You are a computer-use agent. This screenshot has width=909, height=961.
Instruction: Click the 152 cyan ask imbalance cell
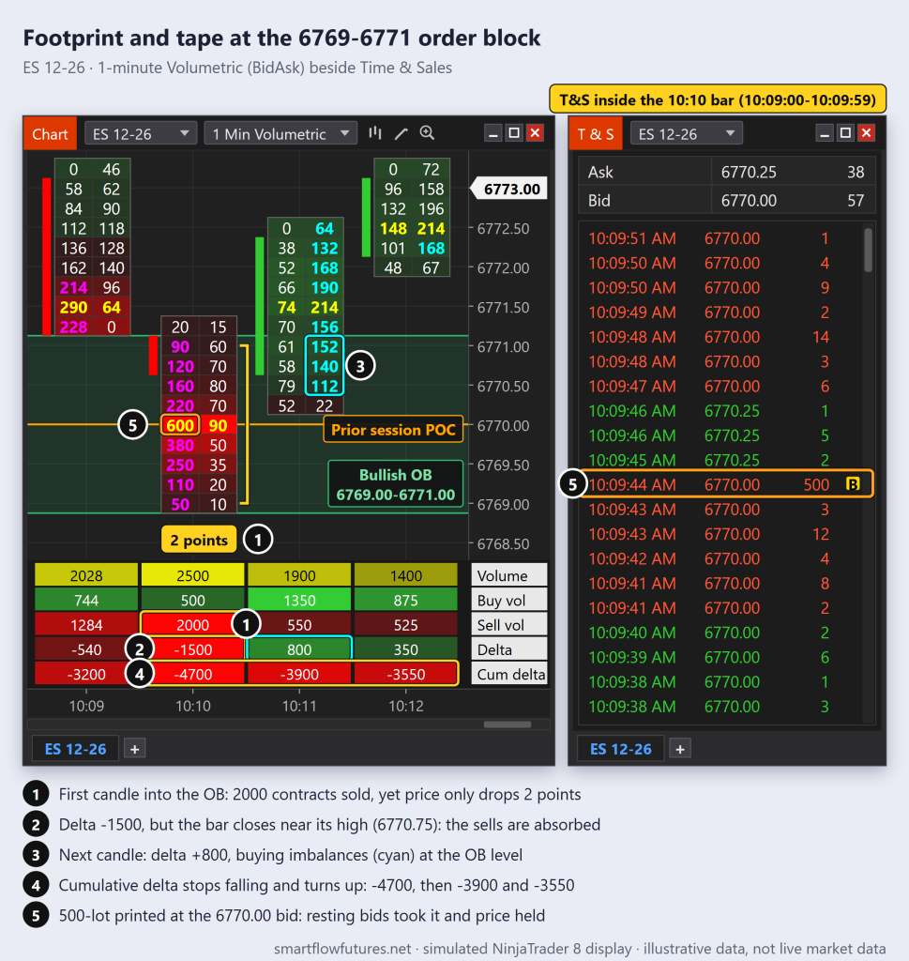point(325,347)
